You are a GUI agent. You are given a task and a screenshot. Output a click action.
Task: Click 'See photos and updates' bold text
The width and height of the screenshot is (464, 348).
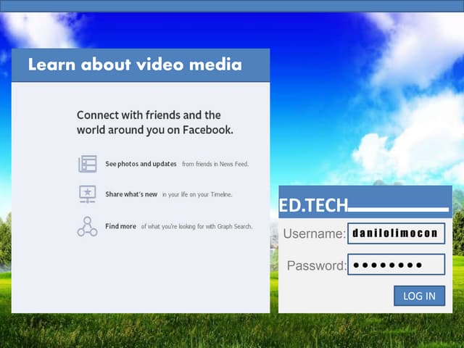point(141,164)
